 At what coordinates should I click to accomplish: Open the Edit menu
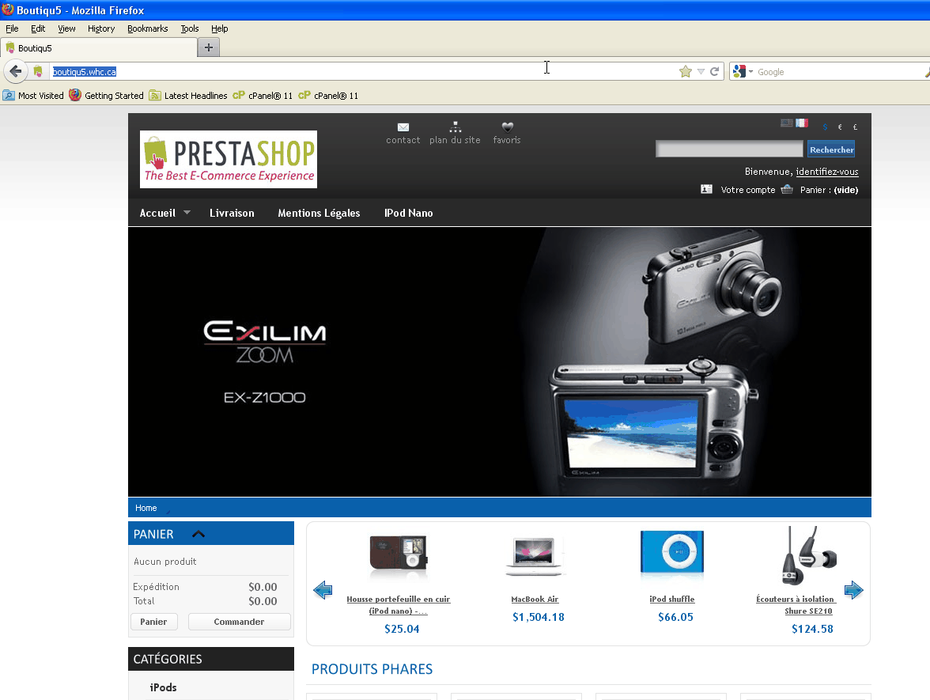click(x=38, y=28)
